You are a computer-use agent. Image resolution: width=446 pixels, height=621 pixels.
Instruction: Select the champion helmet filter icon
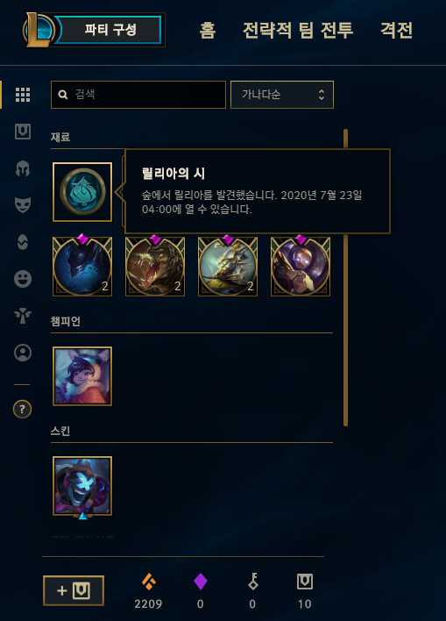[23, 168]
